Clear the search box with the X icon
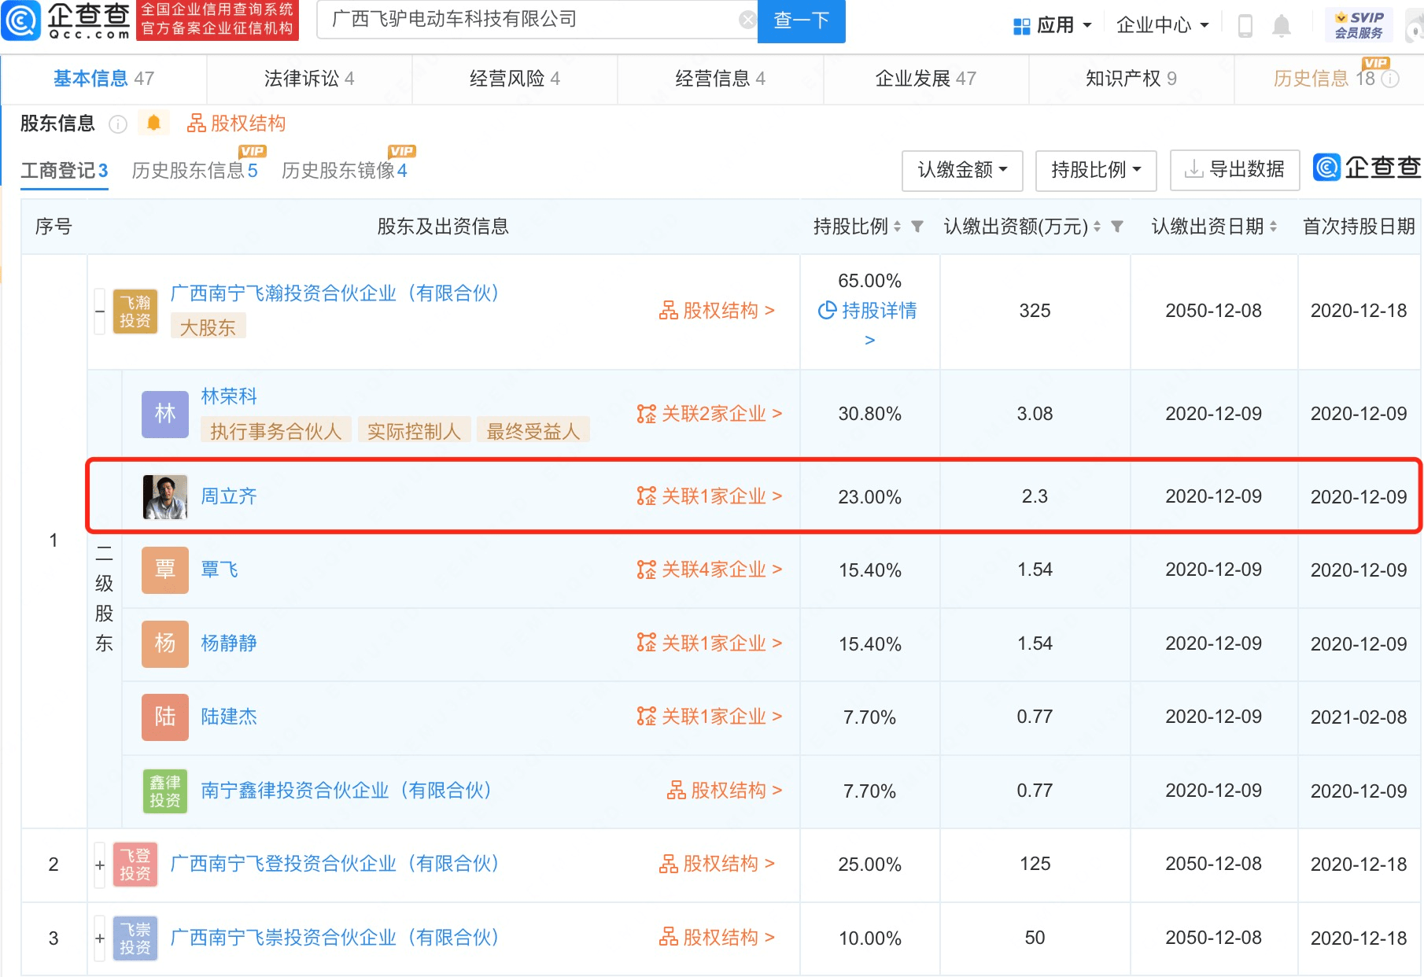 (747, 20)
